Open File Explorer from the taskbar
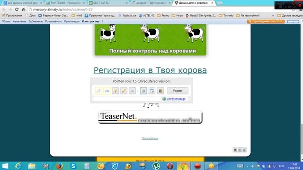 [x=32, y=166]
